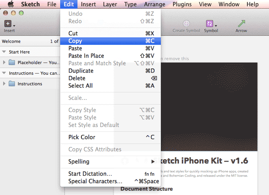
Task: Select the Arrow tool
Action: pos(241,24)
